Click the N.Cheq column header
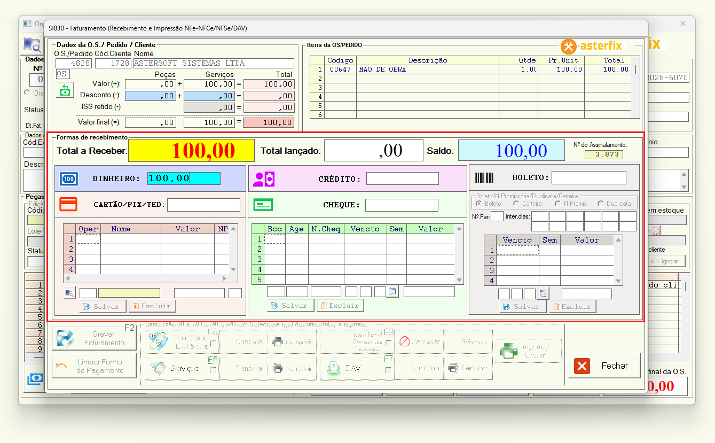The width and height of the screenshot is (715, 443). (326, 229)
